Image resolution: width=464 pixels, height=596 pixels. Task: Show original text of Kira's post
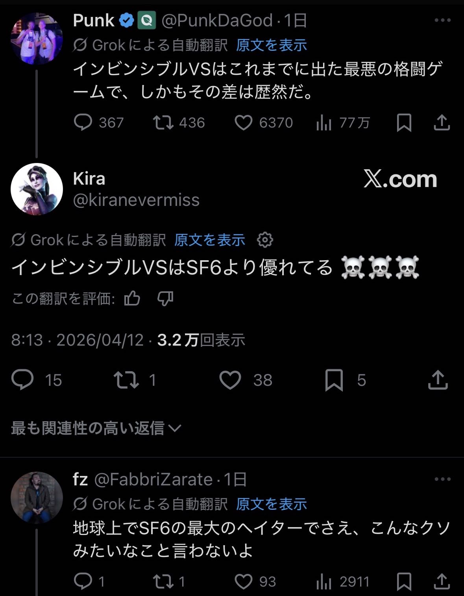[210, 240]
